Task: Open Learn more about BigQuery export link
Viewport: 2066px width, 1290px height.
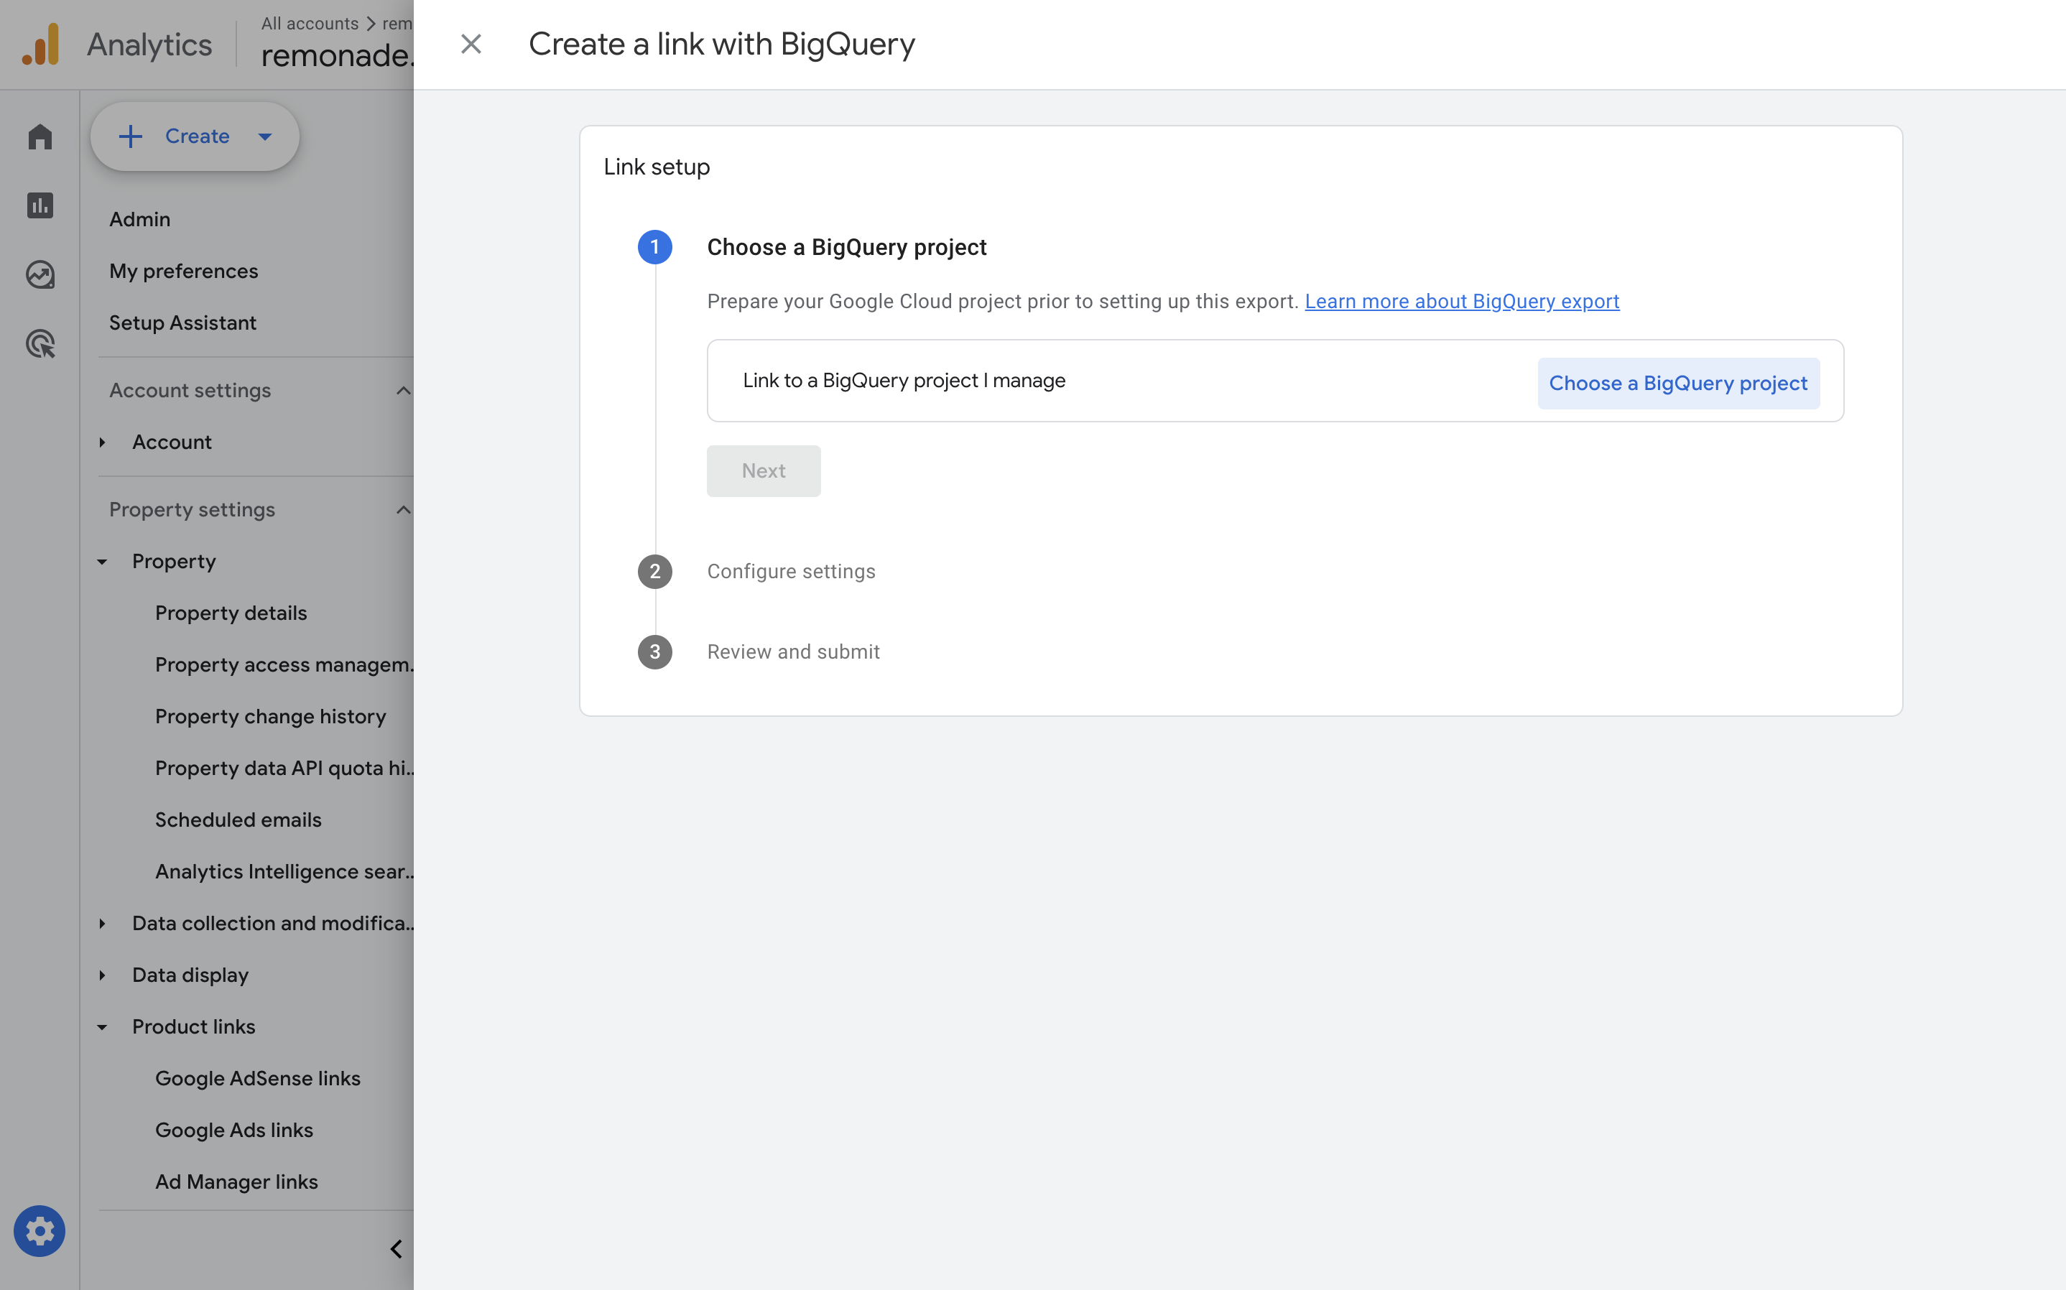Action: [1461, 301]
